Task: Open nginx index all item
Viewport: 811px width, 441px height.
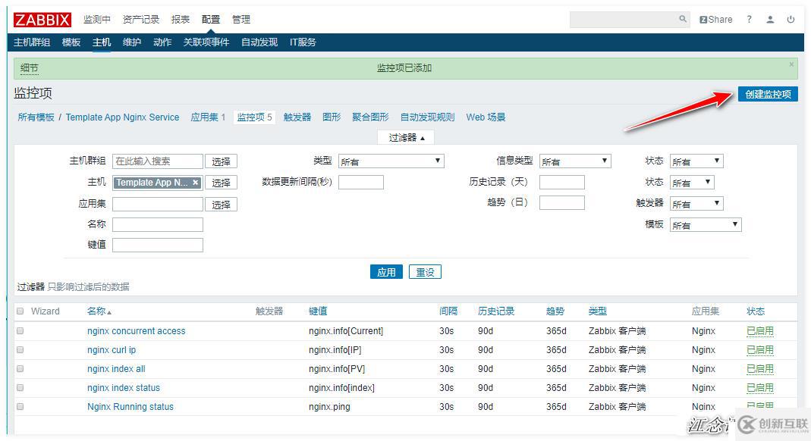Action: (x=116, y=369)
